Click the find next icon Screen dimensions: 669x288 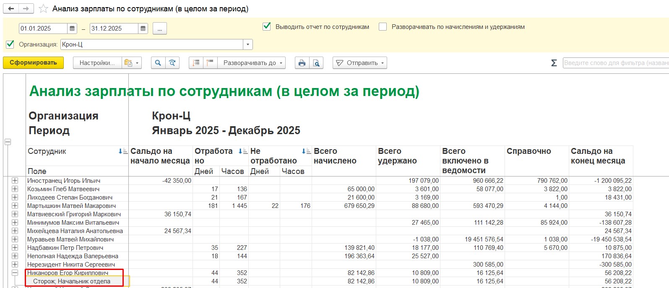tap(172, 63)
